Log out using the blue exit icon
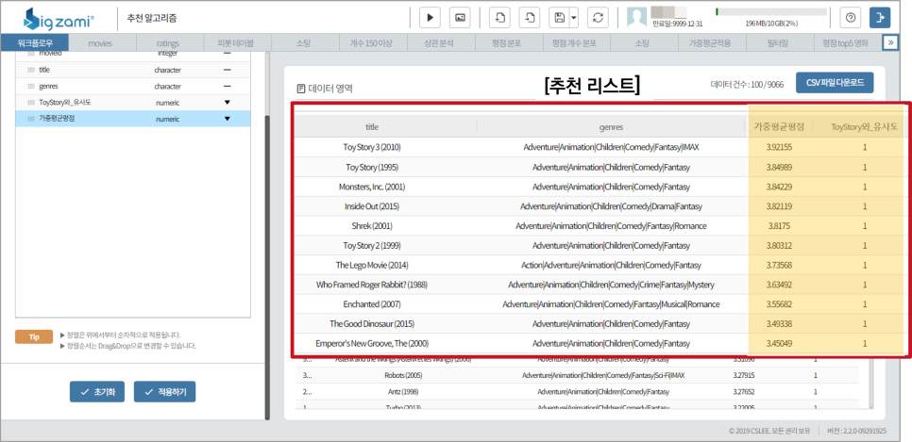Image resolution: width=912 pixels, height=442 pixels. (880, 18)
